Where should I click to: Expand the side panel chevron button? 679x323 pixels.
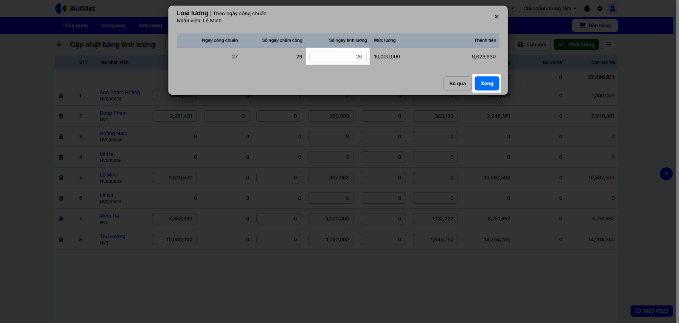coord(666,174)
